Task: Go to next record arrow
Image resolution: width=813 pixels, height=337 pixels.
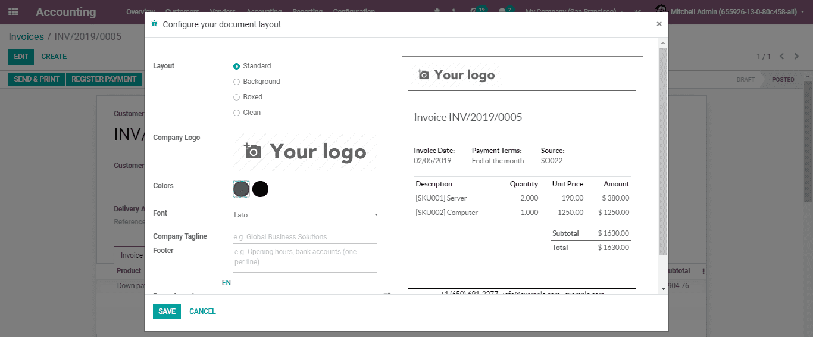Action: [x=798, y=57]
